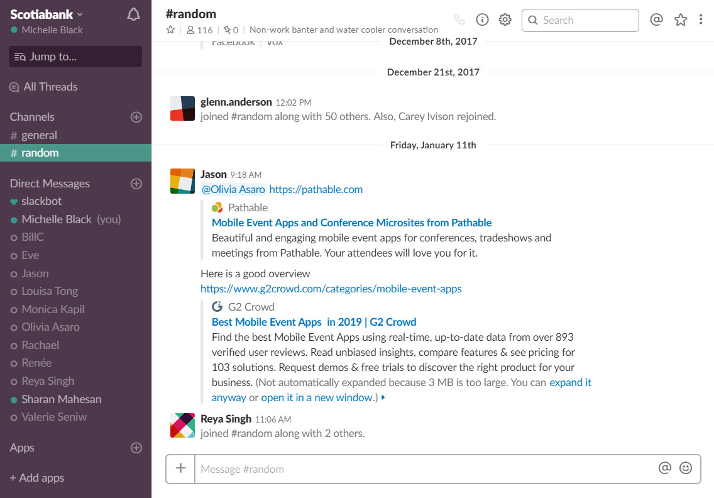This screenshot has width=714, height=498.
Task: Open Jason's avatar in the message
Action: 183,181
